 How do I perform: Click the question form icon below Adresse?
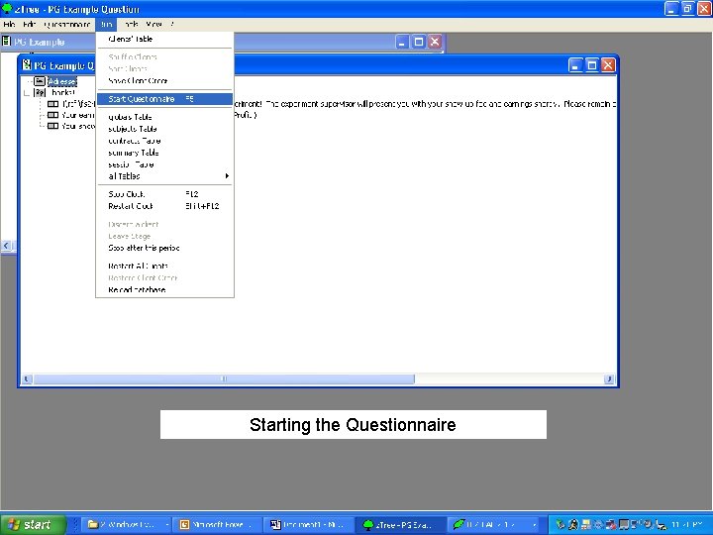(x=40, y=93)
